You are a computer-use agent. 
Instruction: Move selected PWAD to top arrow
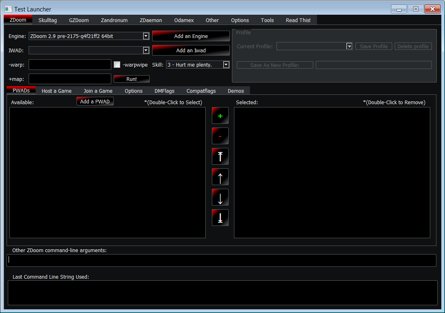220,156
